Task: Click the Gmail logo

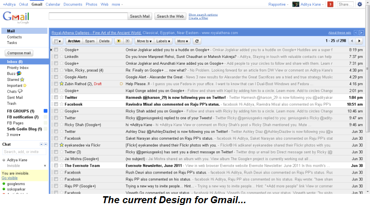Action: 16,17
